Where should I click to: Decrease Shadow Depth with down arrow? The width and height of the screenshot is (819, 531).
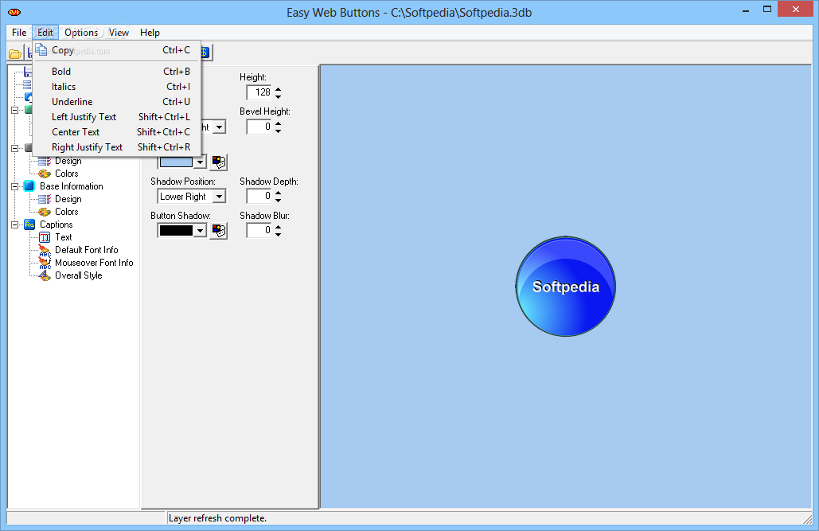click(x=278, y=200)
